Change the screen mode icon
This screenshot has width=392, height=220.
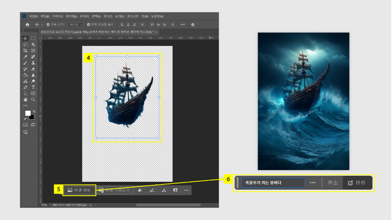(x=33, y=125)
